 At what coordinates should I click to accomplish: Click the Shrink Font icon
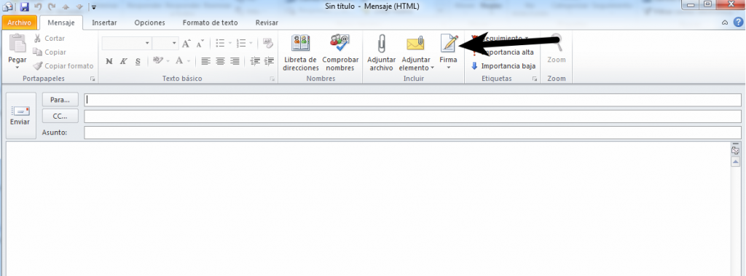pos(200,43)
